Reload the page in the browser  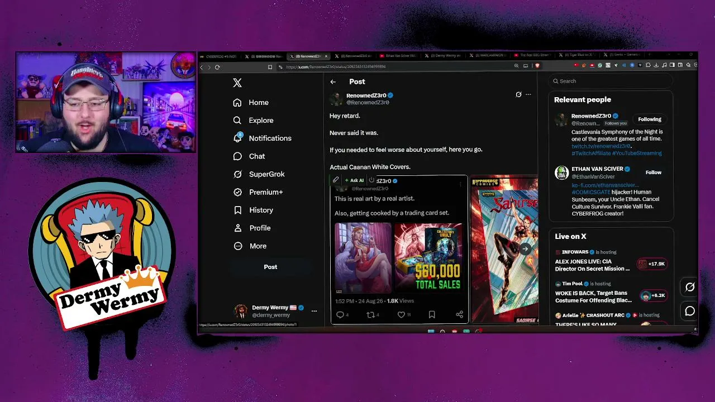[217, 68]
